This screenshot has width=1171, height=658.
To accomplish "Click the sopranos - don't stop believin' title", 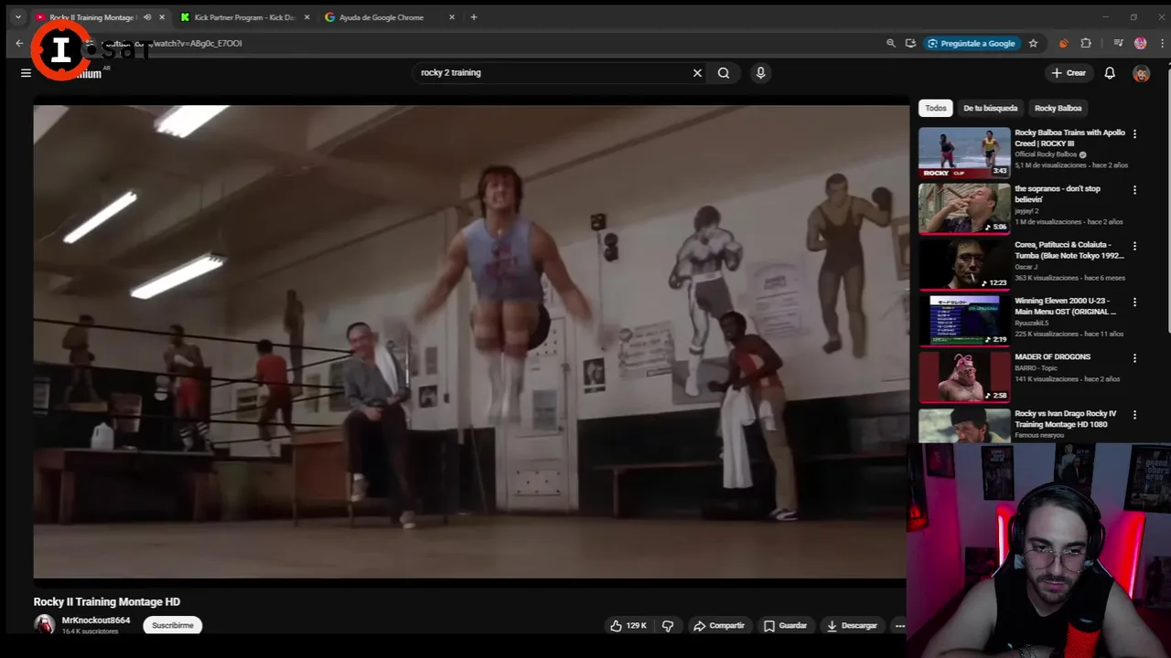I will point(1058,194).
